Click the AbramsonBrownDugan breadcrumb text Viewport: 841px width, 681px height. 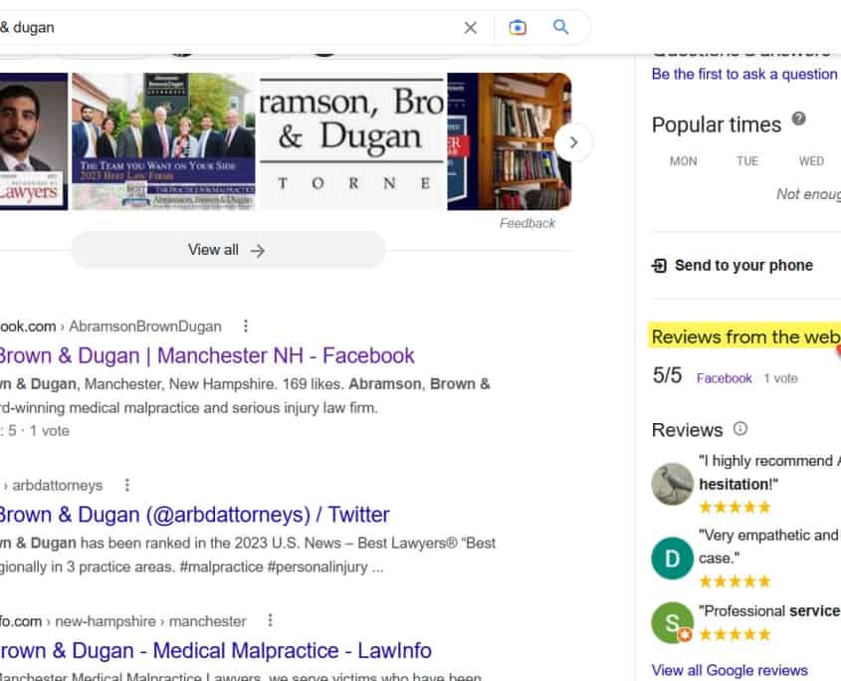coord(145,327)
